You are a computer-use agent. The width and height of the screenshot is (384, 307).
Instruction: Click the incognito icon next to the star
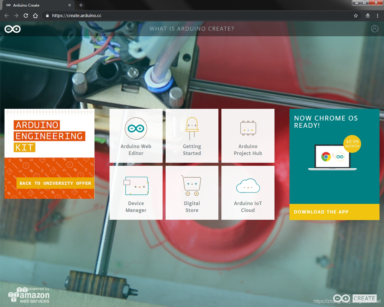click(368, 16)
